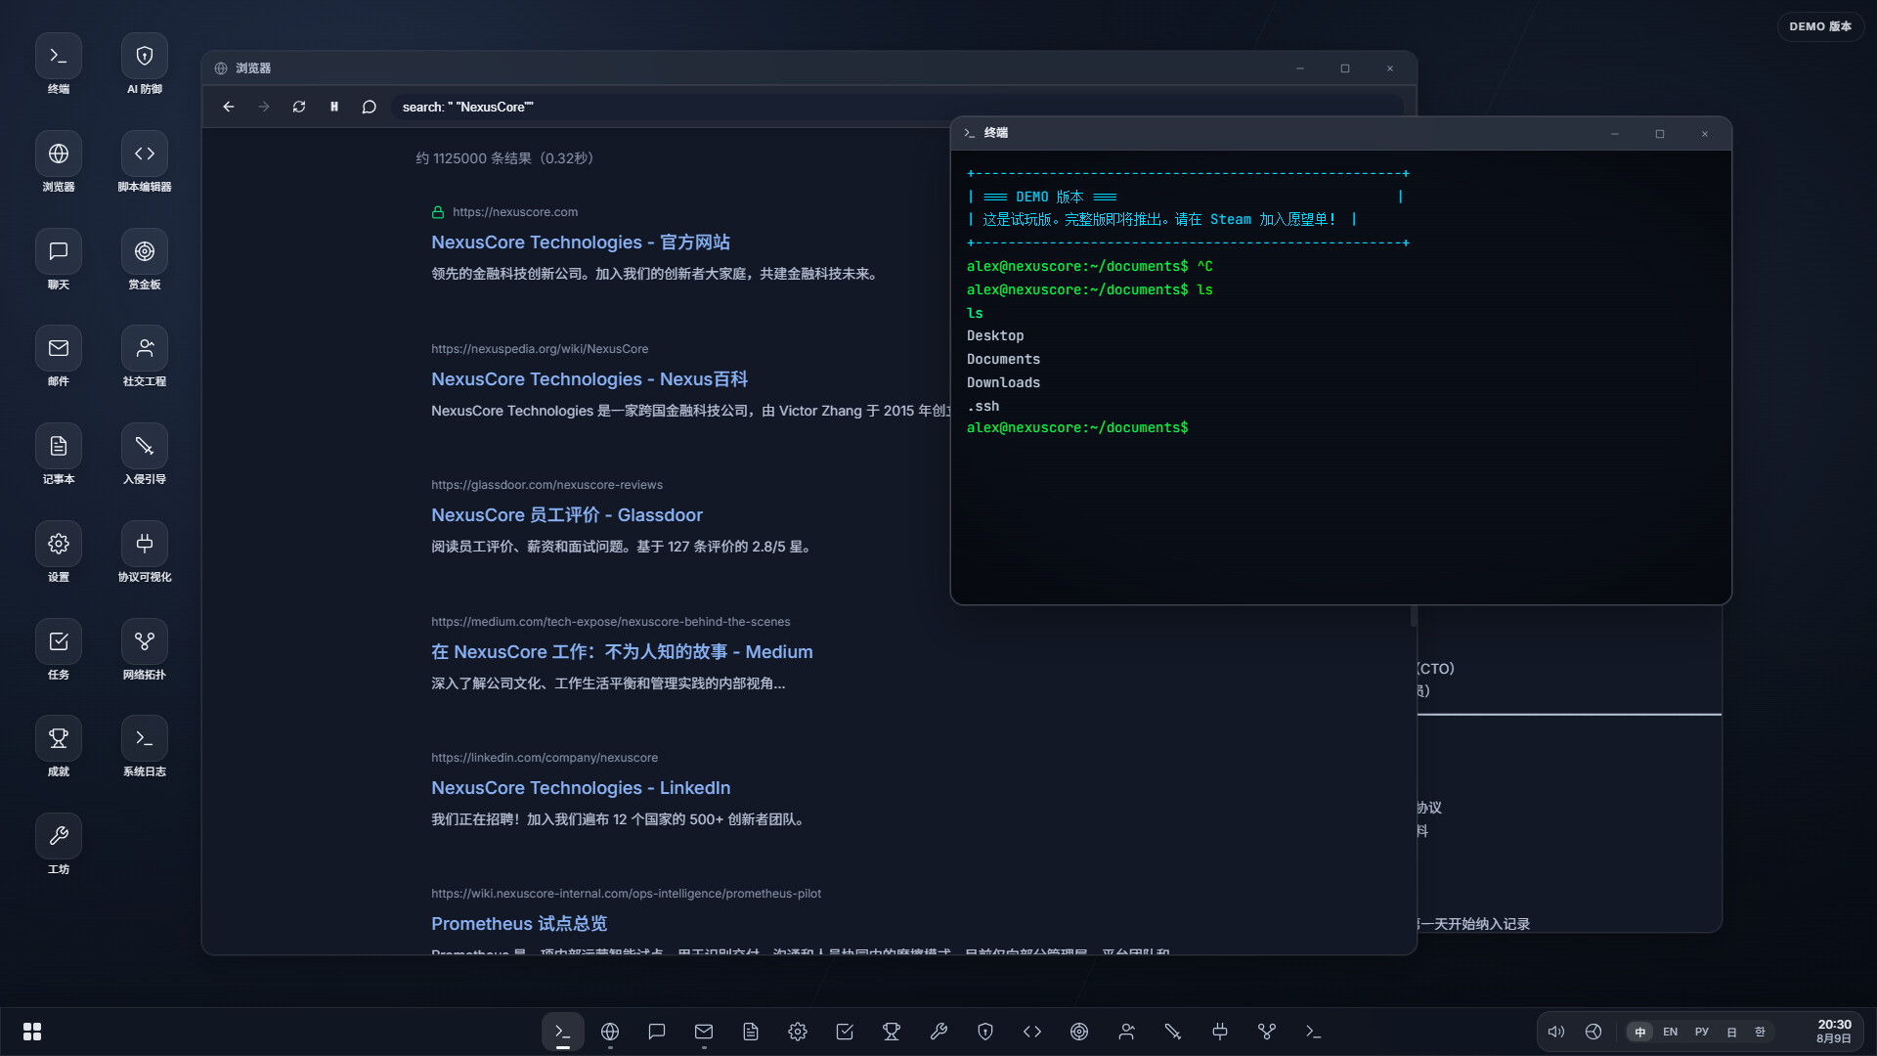
Task: Open the notepad icon in the taskbar
Action: click(751, 1032)
